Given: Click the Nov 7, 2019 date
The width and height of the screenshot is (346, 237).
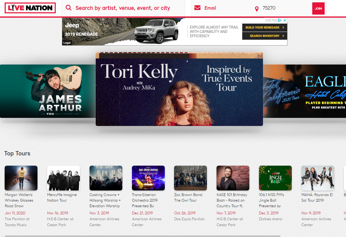Looking at the screenshot, I should point(226,213).
